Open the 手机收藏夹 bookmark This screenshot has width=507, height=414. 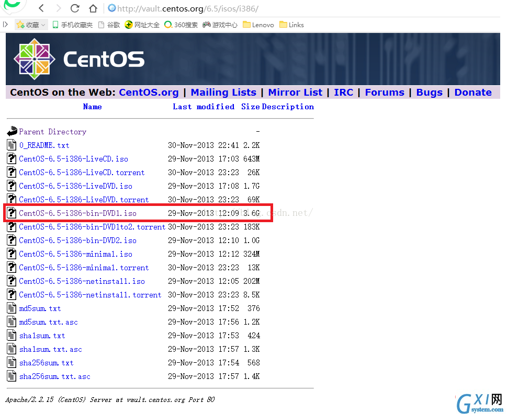[72, 25]
